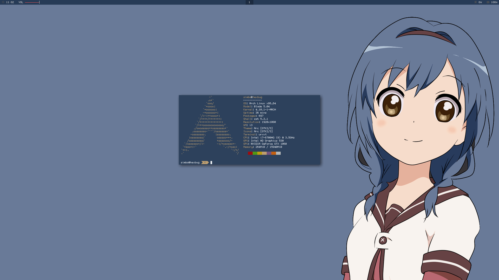This screenshot has width=499, height=280.
Task: Switch to workspace 1
Action: click(249, 2)
